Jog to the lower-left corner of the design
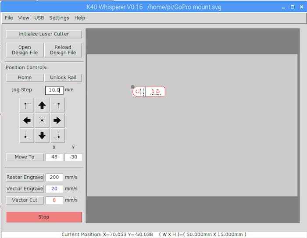 tap(27, 135)
